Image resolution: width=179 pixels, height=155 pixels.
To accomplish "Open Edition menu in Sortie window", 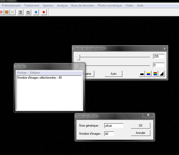I will pyautogui.click(x=35, y=73).
